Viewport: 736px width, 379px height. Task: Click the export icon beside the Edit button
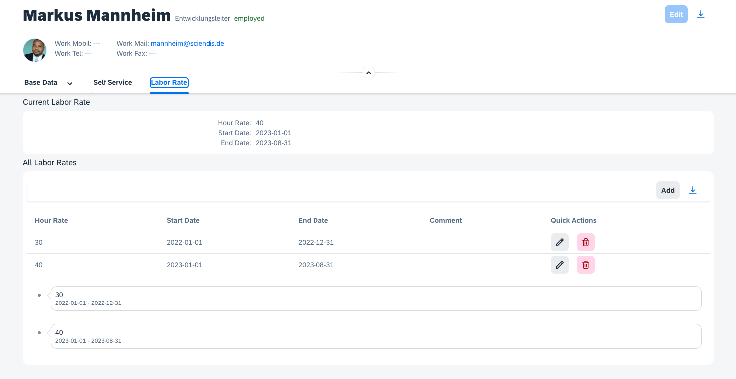700,15
